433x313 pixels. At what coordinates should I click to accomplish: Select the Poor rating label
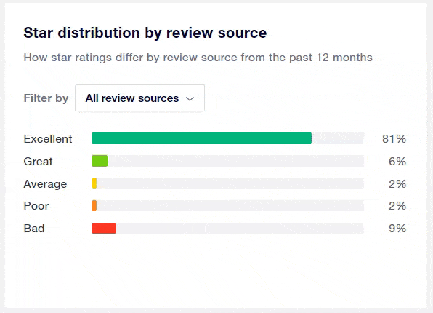(x=36, y=205)
